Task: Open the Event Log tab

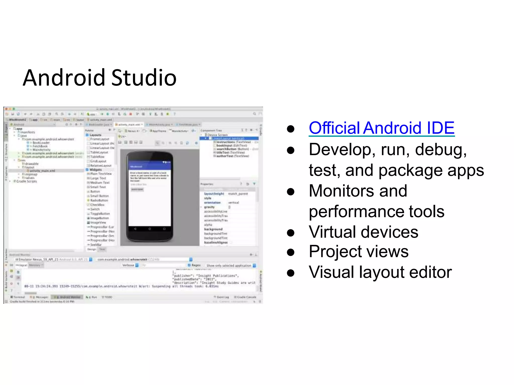Action: [221, 297]
